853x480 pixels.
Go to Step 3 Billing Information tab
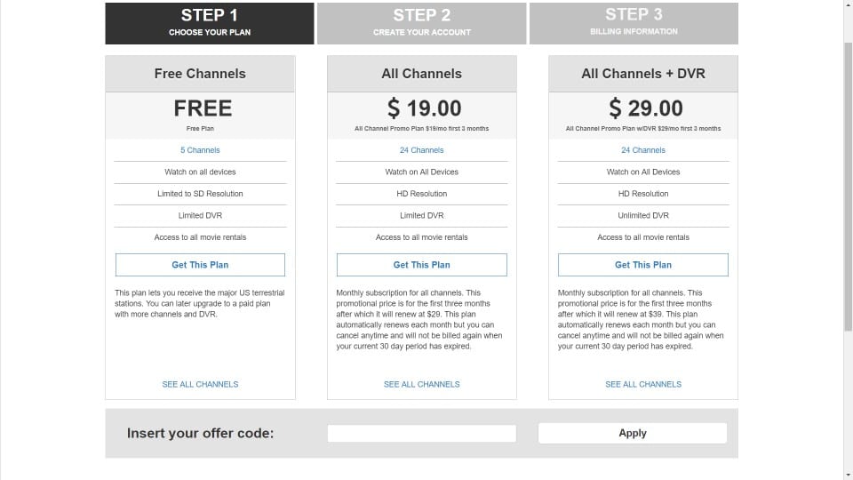[634, 23]
